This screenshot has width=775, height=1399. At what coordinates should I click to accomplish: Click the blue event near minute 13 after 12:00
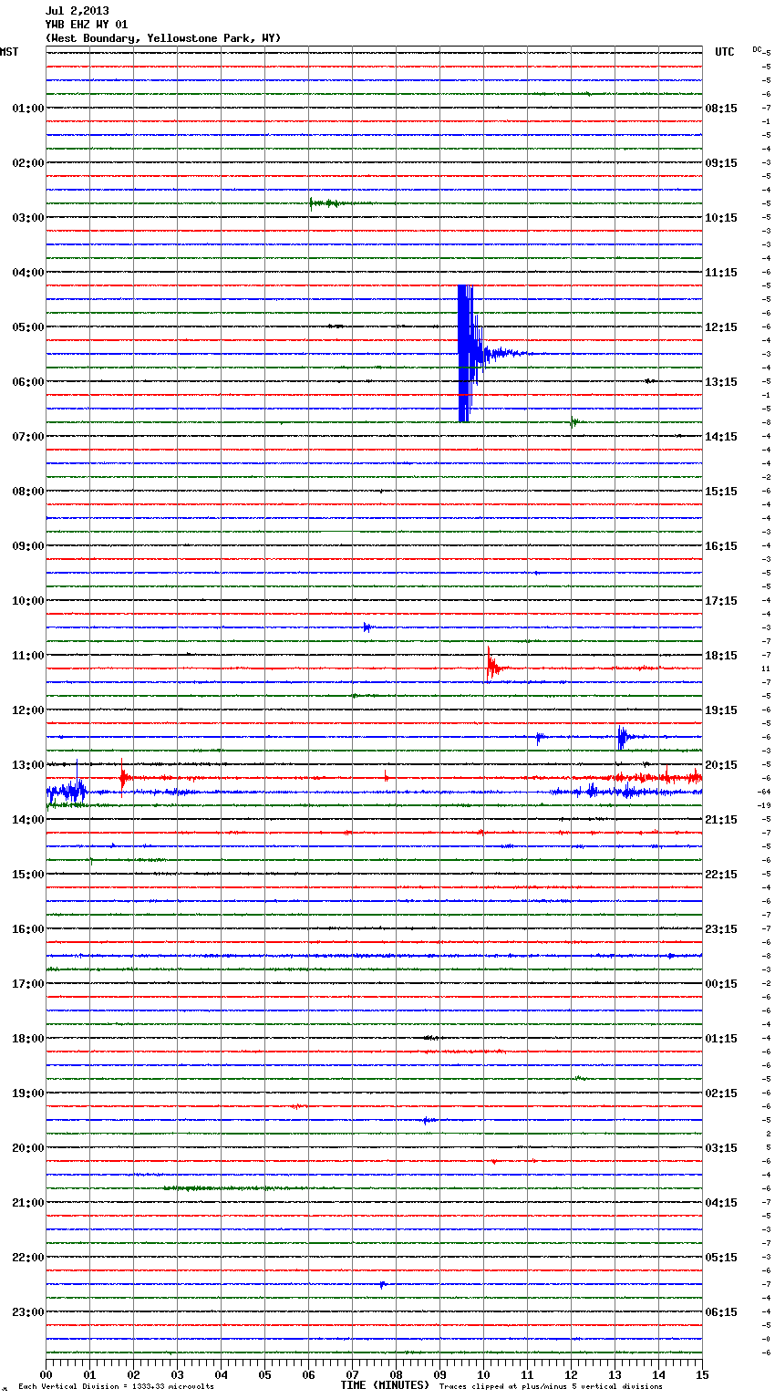pos(623,737)
